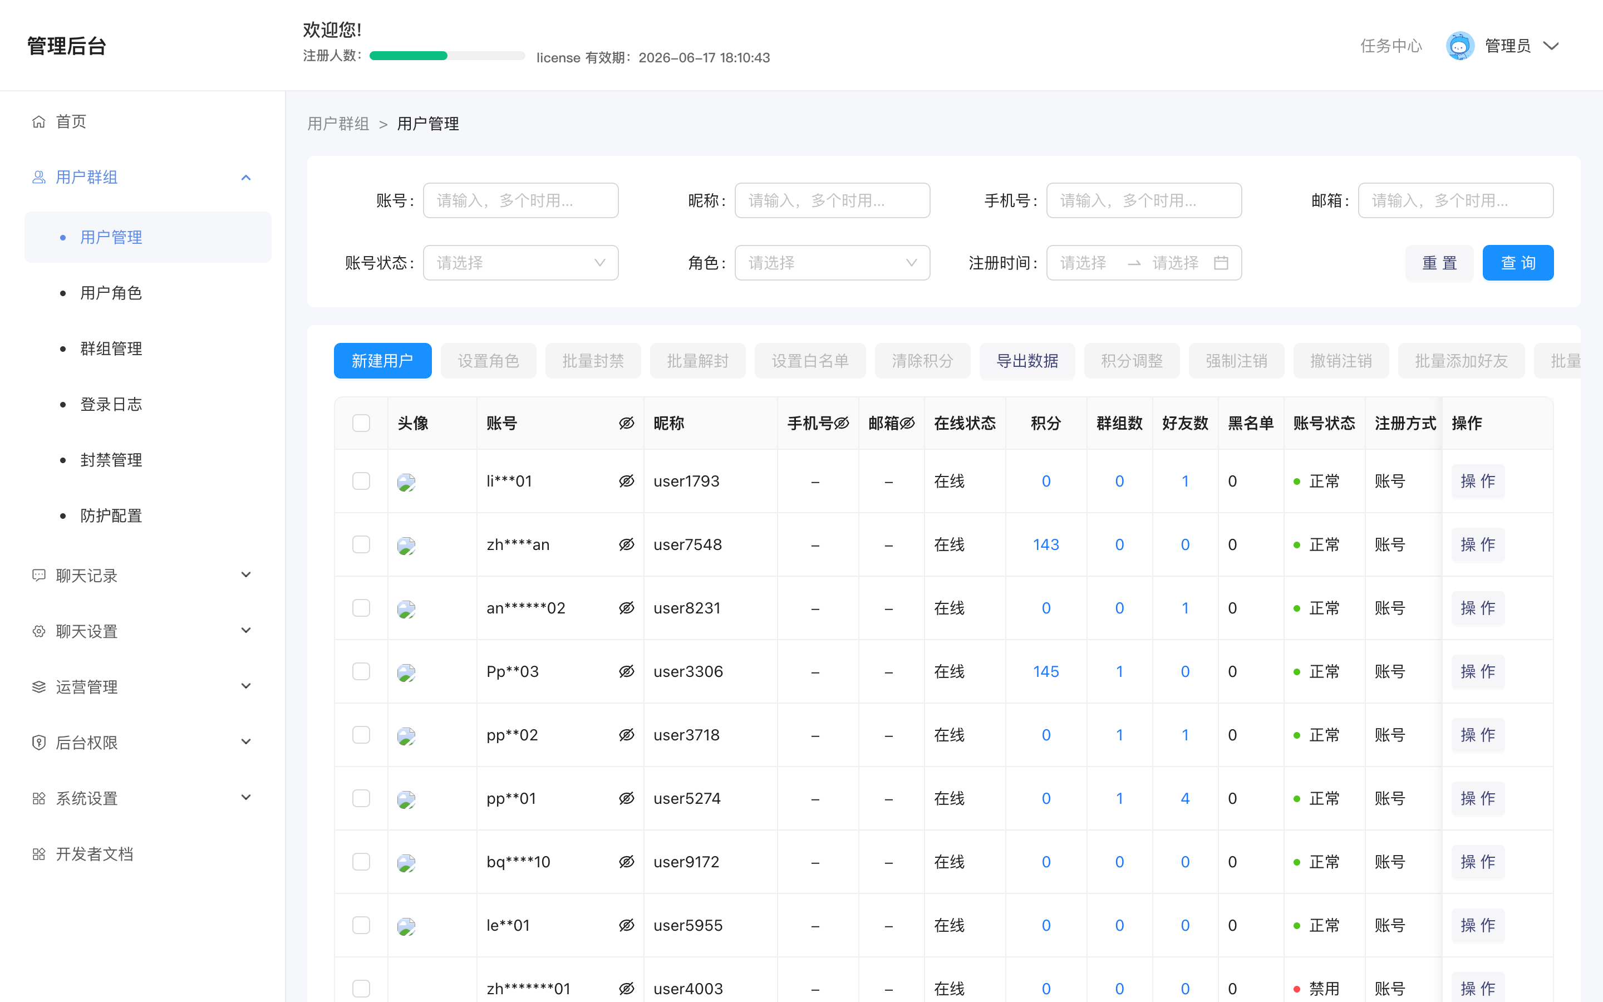Click the gear icon beside 聊天设置

coord(39,631)
